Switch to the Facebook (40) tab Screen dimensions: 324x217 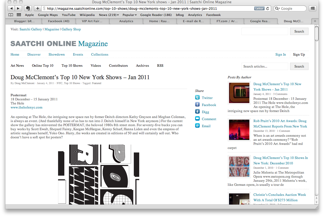[59, 21]
